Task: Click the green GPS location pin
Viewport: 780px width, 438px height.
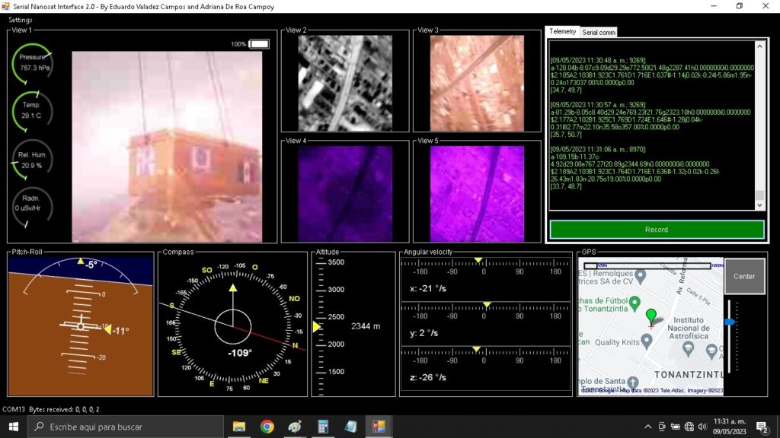Action: [x=651, y=316]
